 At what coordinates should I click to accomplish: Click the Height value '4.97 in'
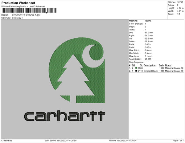[x=180, y=8]
